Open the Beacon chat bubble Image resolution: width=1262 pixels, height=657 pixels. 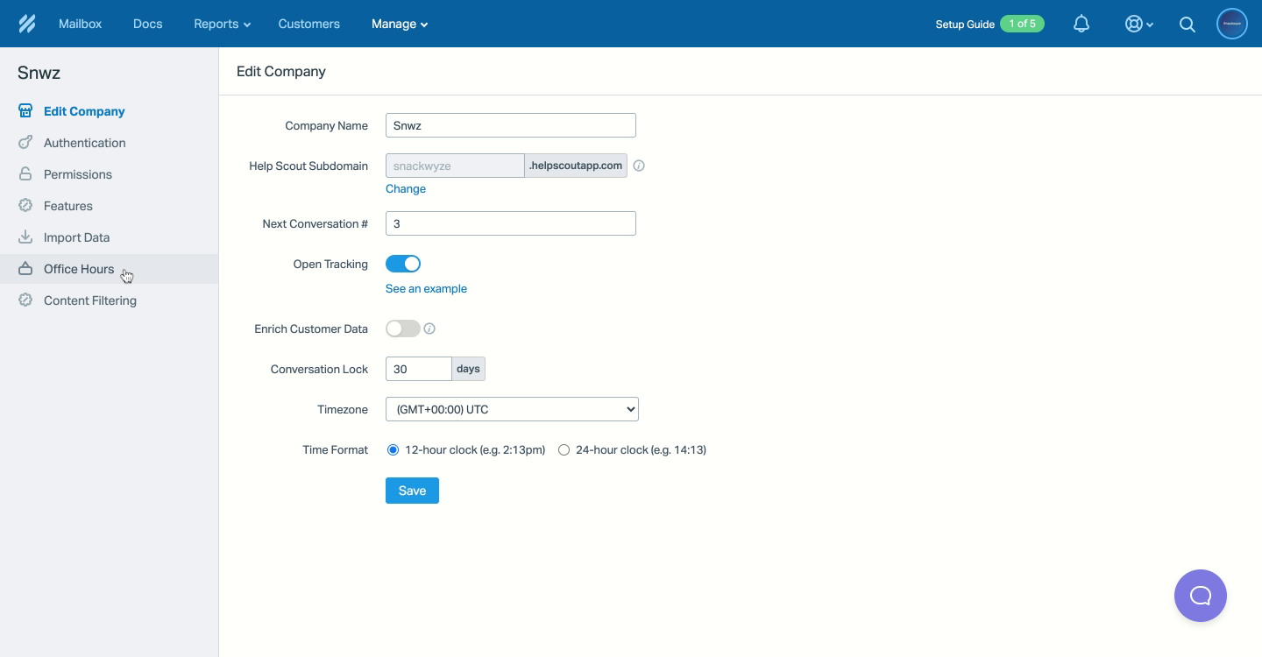[x=1201, y=596]
